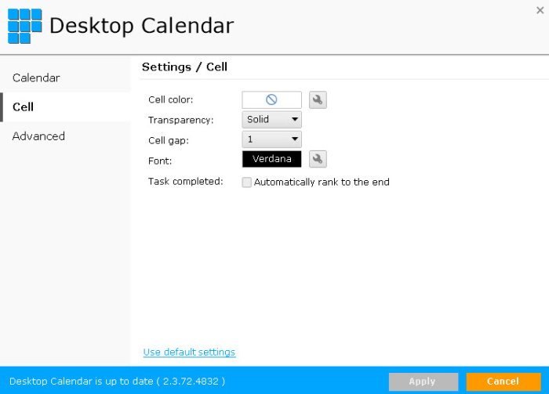Click the orange Cancel button
The height and width of the screenshot is (394, 549).
pyautogui.click(x=504, y=381)
